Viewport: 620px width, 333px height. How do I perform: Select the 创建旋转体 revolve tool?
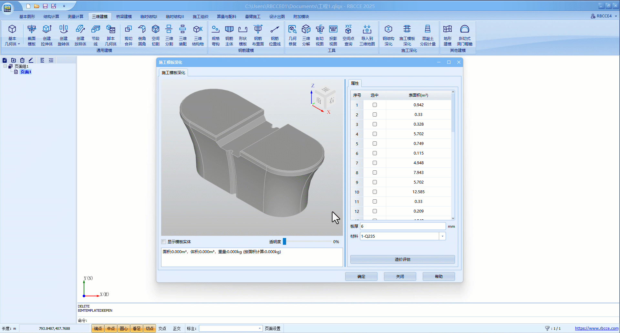tap(64, 35)
